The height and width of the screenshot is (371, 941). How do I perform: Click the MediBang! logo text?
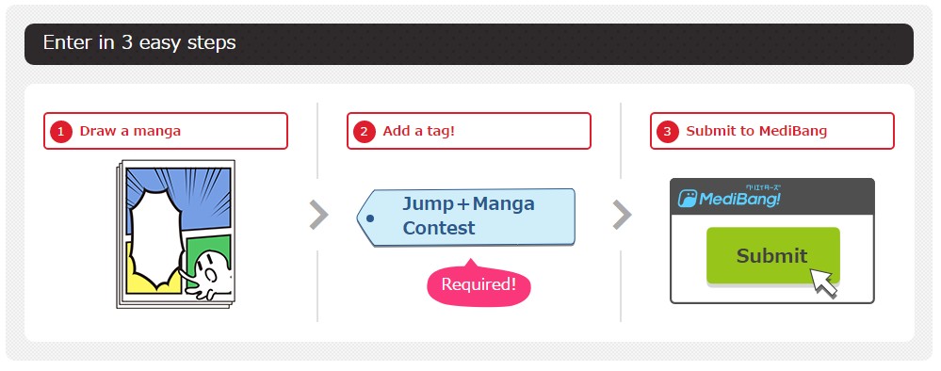pyautogui.click(x=739, y=199)
